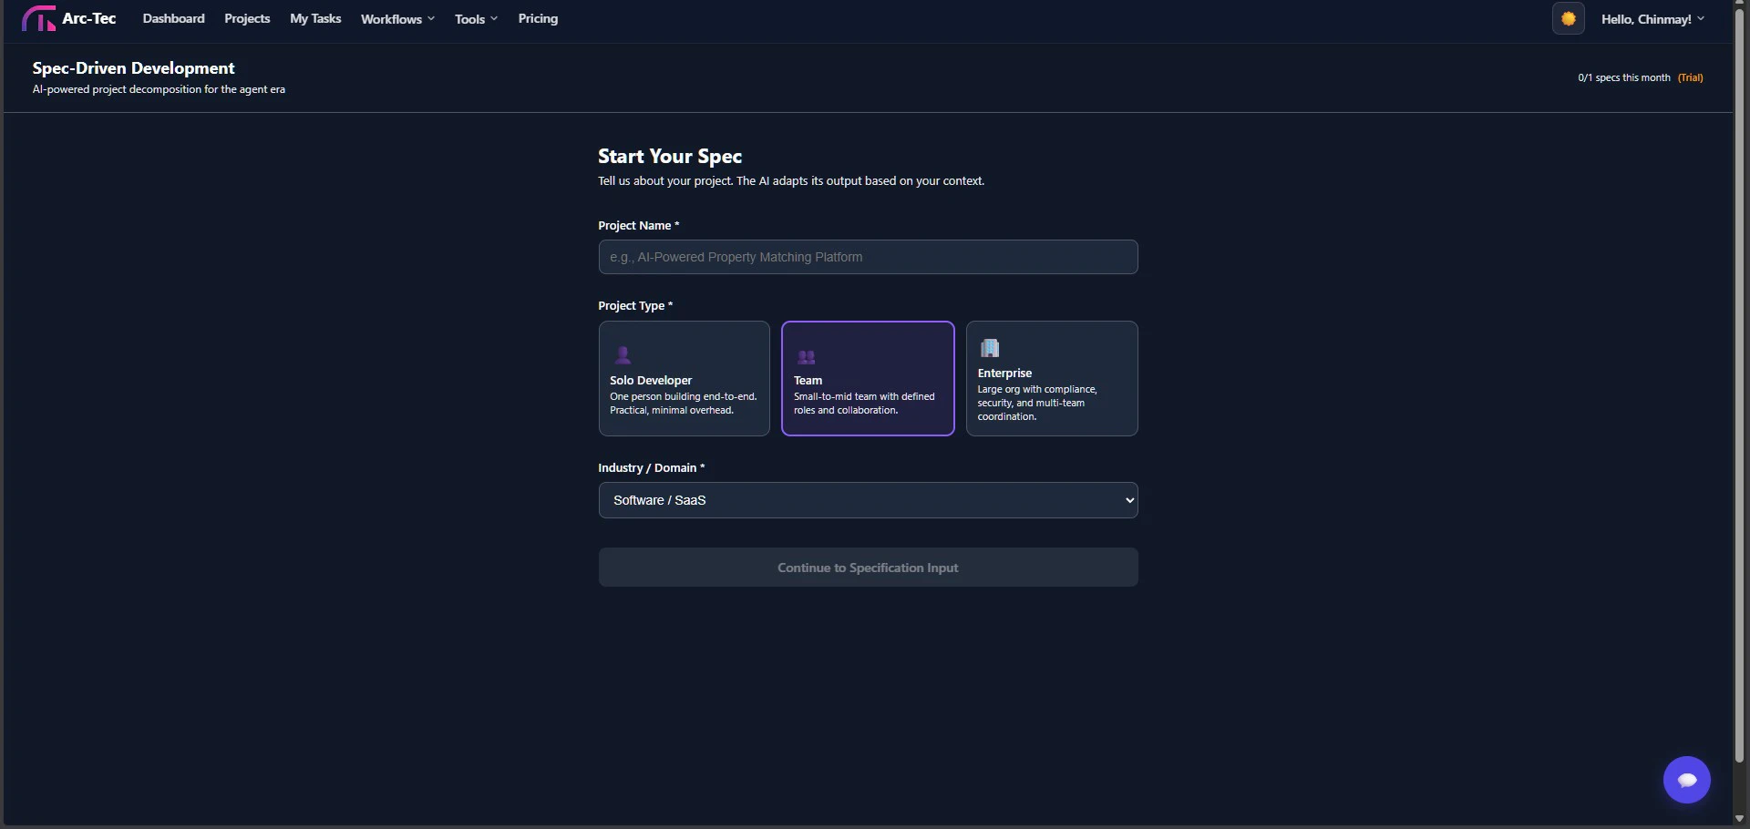This screenshot has height=829, width=1750.
Task: Open the chat bubble widget
Action: [1687, 780]
